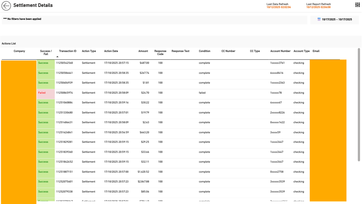
Task: Click the $24.70 amount cell
Action: click(x=145, y=93)
